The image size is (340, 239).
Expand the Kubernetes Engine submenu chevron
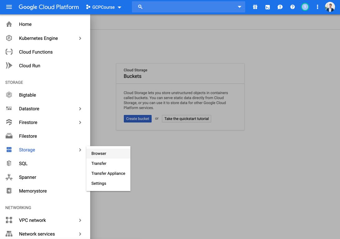click(80, 38)
